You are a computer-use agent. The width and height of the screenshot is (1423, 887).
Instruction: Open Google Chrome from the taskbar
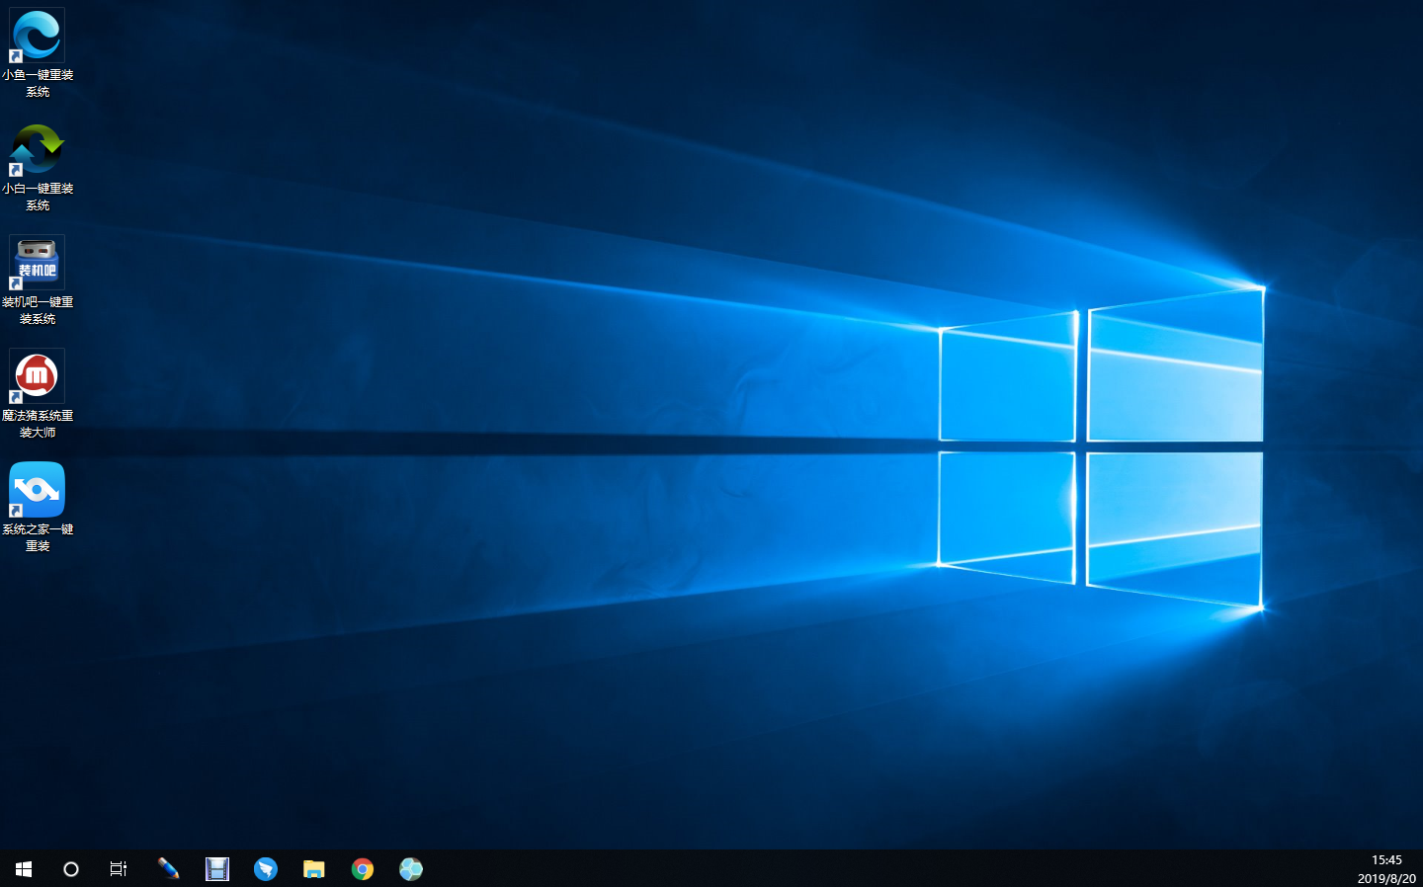tap(363, 868)
